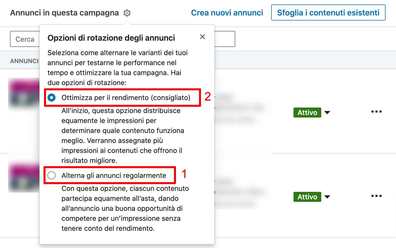The width and height of the screenshot is (396, 248).
Task: Open the first ad thumbnail
Action: tap(24, 92)
